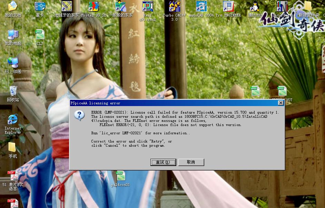
Task: Select the JPEG icon left of the V07 file
Action: coord(255,91)
